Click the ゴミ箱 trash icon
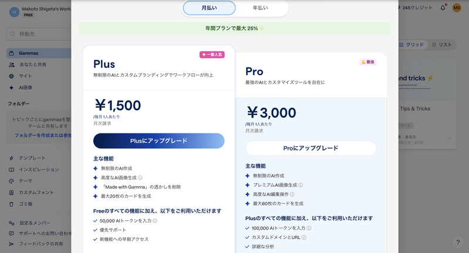Image resolution: width=469 pixels, height=253 pixels. 11,204
